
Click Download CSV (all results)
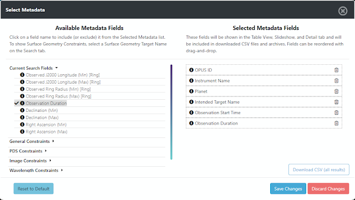(319, 170)
